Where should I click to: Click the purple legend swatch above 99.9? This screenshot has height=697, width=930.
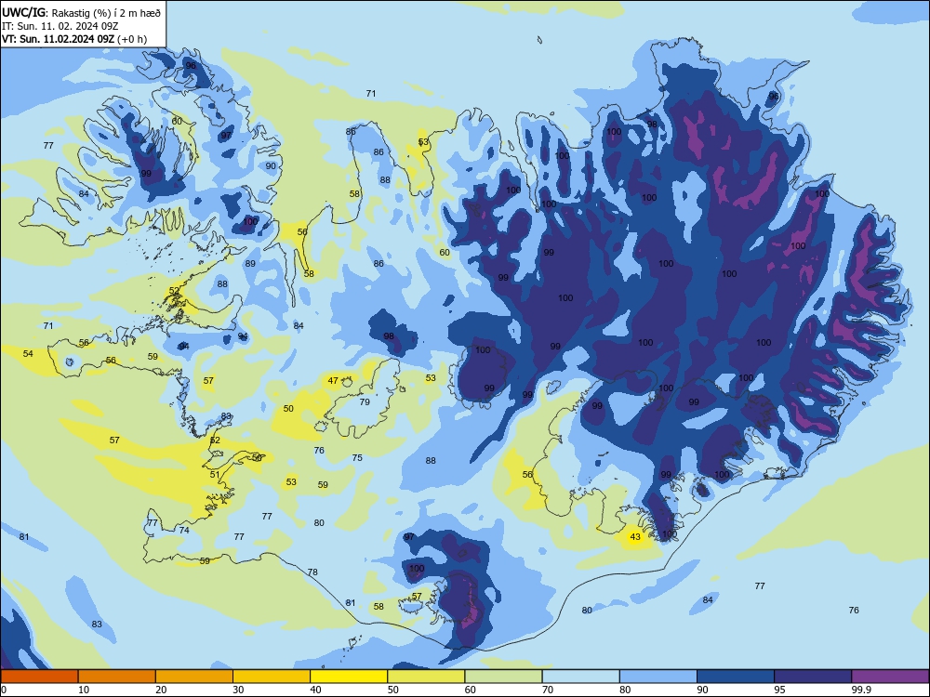pos(890,677)
